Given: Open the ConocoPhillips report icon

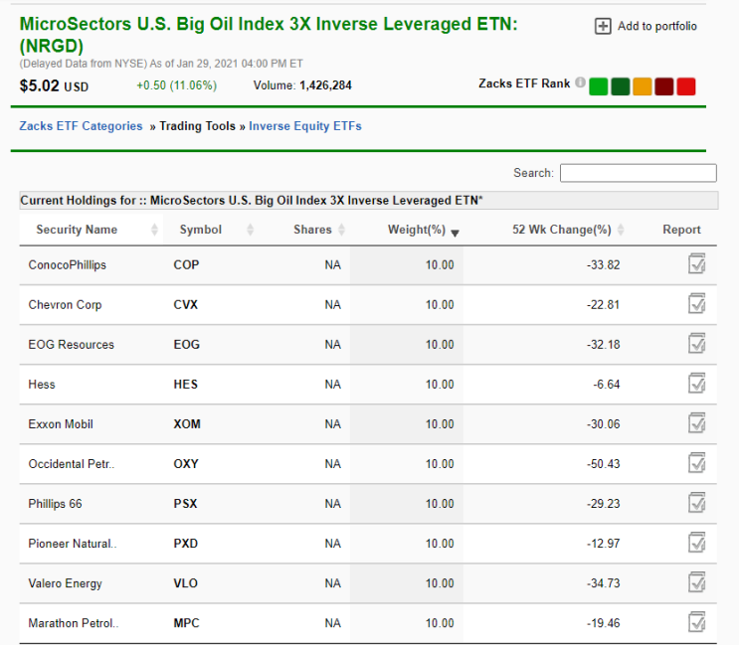Looking at the screenshot, I should coord(696,264).
